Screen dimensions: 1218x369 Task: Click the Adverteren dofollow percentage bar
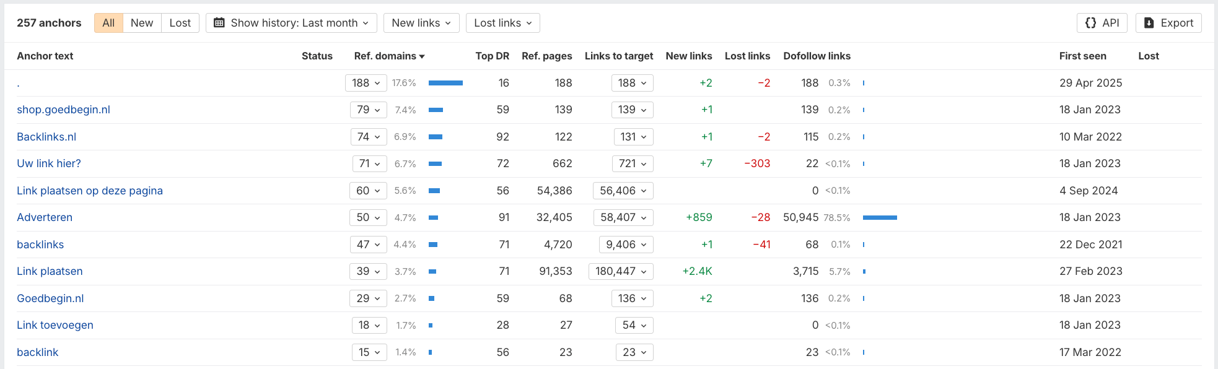pos(880,217)
